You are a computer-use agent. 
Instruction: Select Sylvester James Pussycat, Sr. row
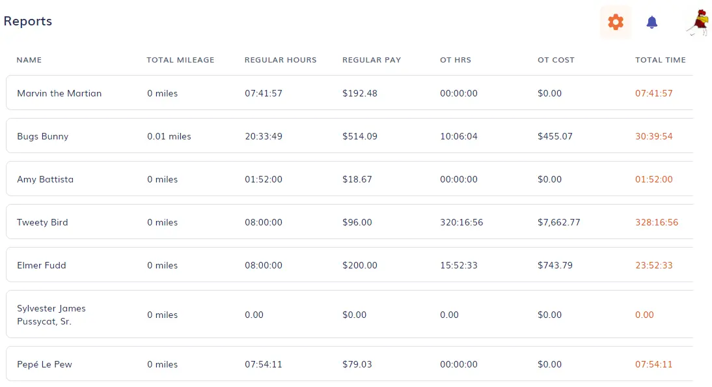pyautogui.click(x=325, y=315)
